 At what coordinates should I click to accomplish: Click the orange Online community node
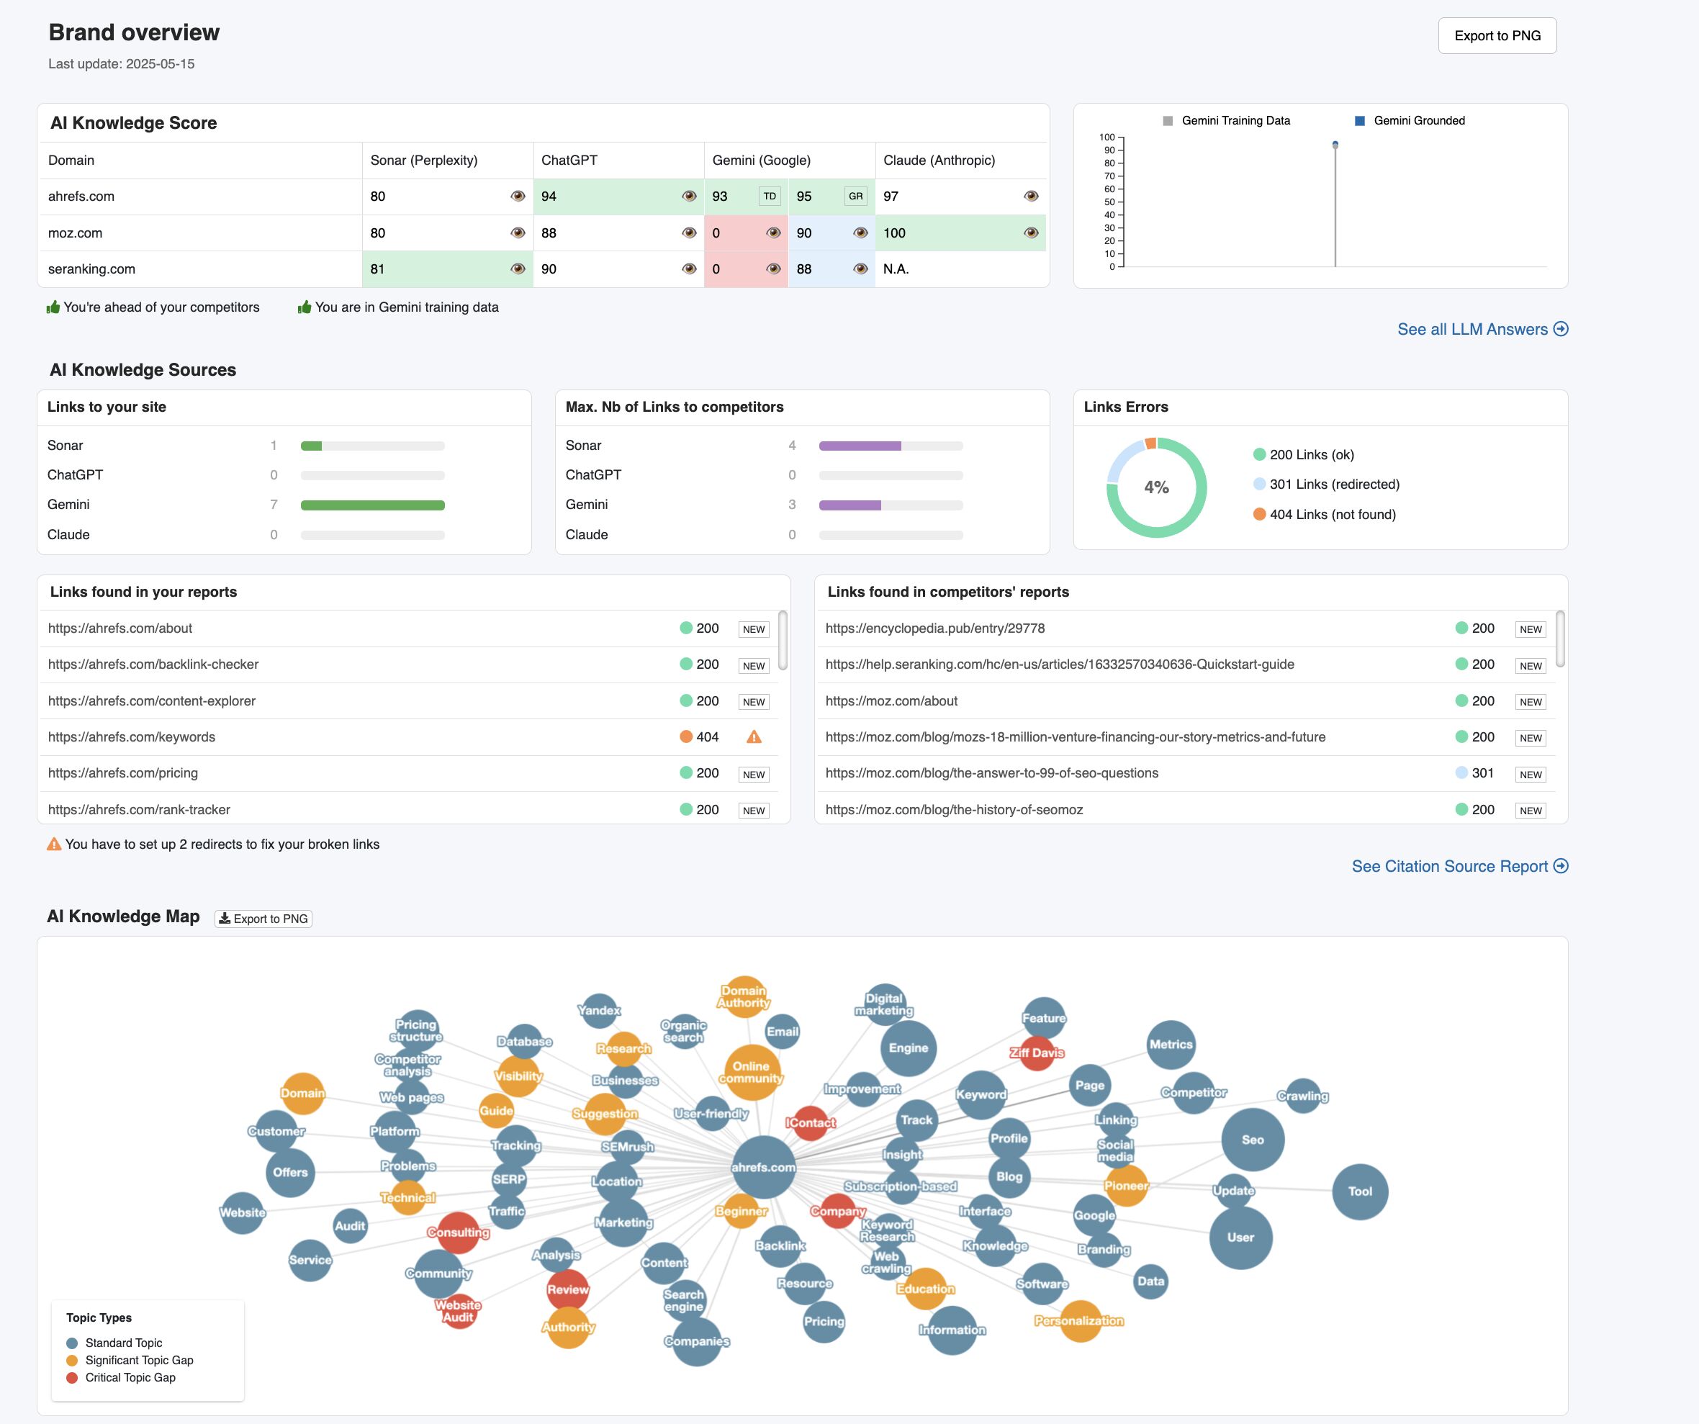pyautogui.click(x=752, y=1073)
